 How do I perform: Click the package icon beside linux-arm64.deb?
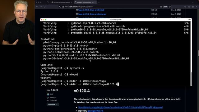click(77, 10)
